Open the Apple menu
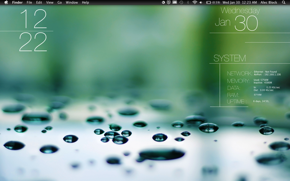 (x=6, y=2)
